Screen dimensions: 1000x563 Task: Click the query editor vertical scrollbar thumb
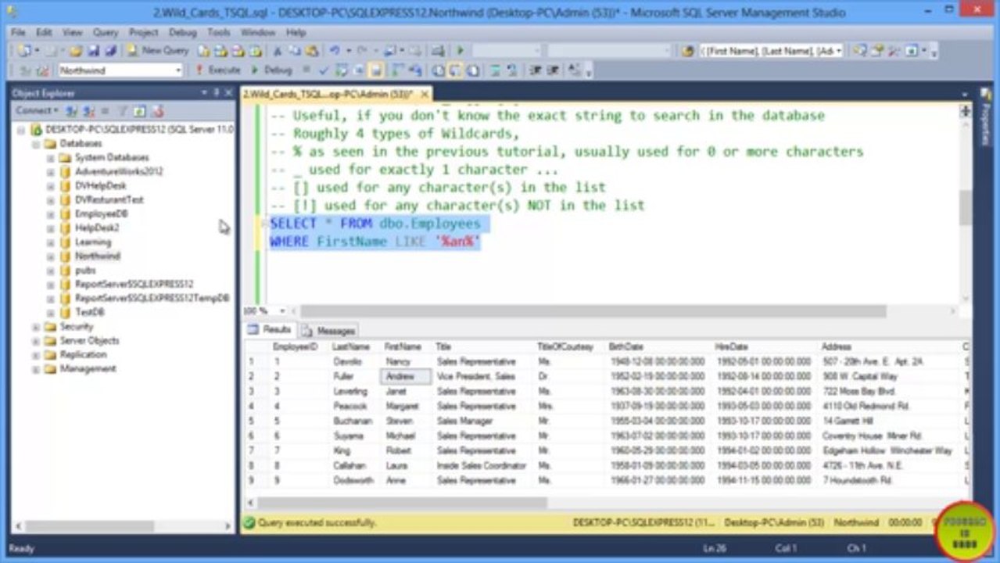coord(966,208)
